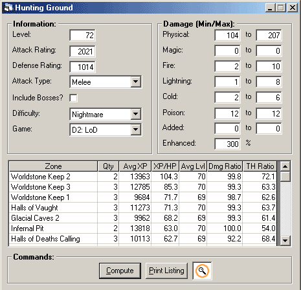The image size is (301, 290).
Task: Click the Defense Rating input field
Action: [82, 67]
